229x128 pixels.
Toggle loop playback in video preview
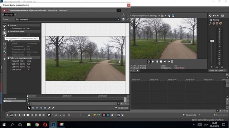tap(149, 62)
